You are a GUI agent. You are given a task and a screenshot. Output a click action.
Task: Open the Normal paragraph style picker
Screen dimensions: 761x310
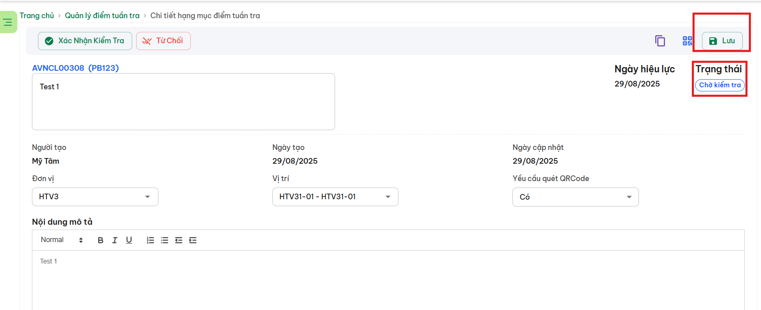[61, 240]
